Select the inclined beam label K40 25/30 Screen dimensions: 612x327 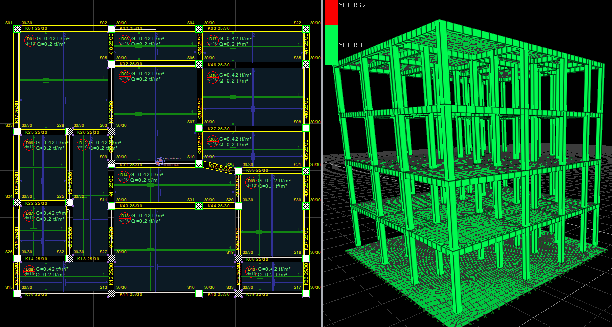(x=219, y=168)
